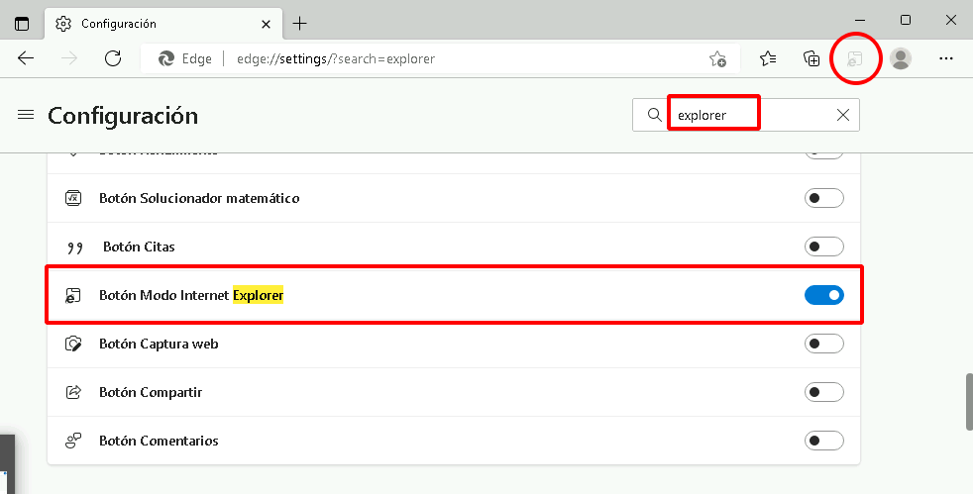
Task: Disable the Botón Modo Internet Explorer toggle
Action: click(x=824, y=295)
